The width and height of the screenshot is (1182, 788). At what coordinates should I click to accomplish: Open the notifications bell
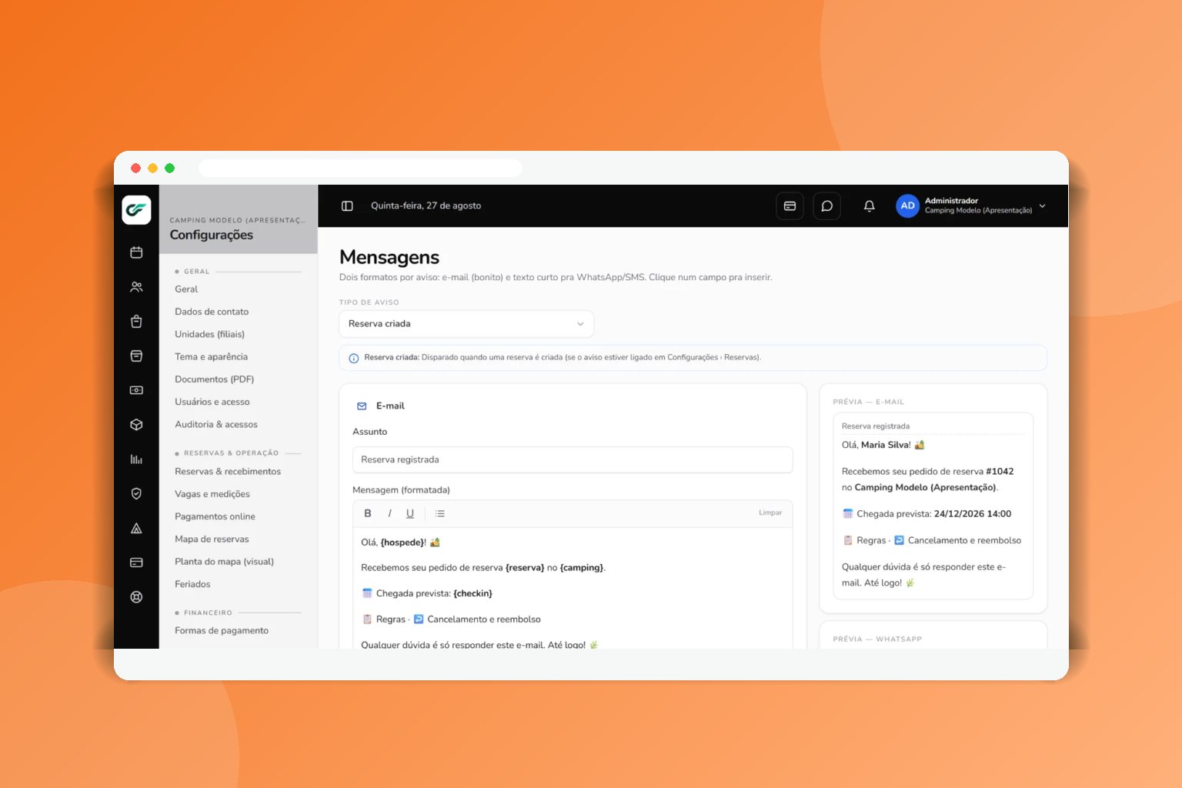tap(870, 206)
